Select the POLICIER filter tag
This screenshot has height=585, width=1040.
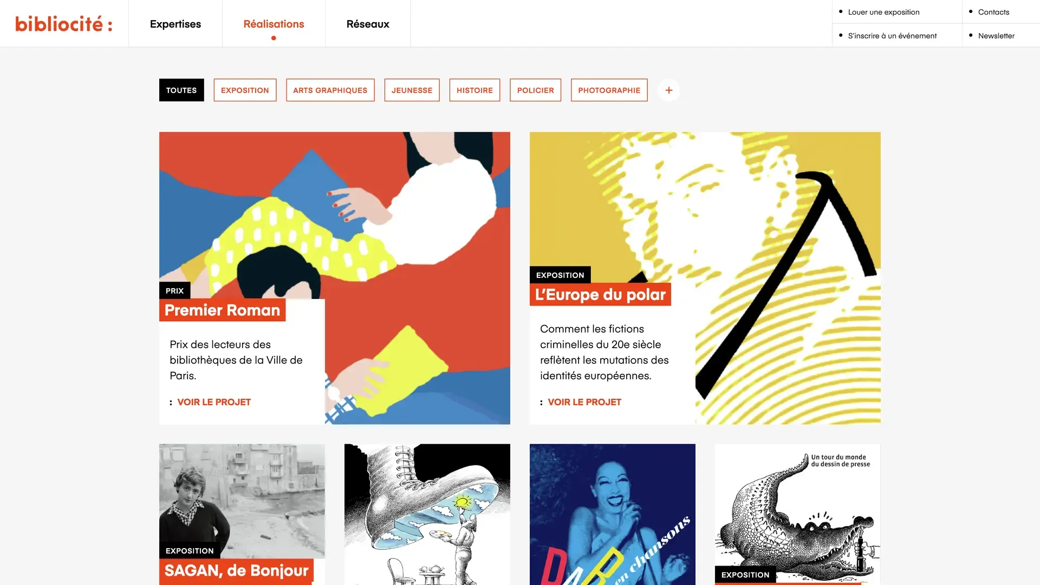point(535,90)
